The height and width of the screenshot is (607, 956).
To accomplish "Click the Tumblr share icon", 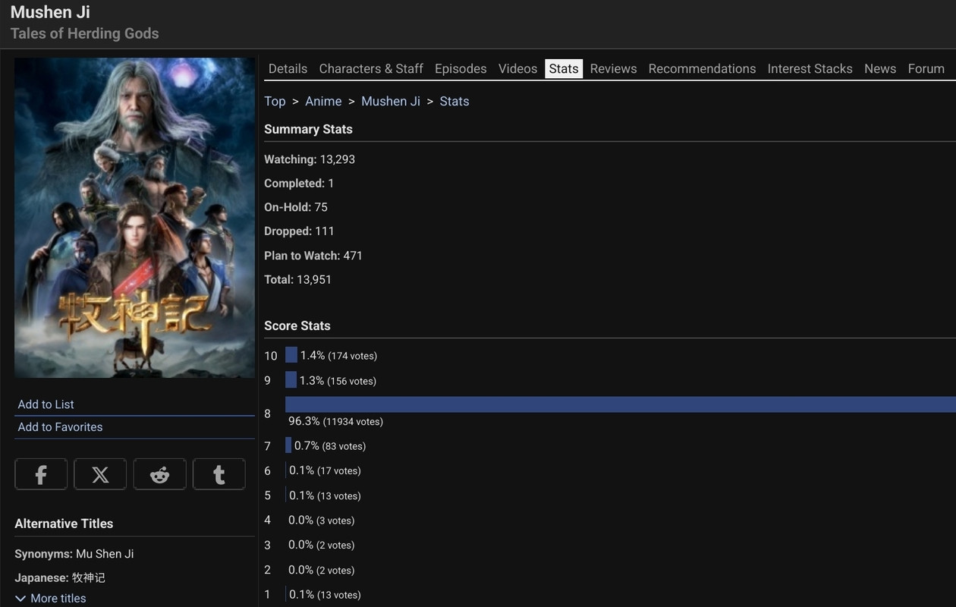I will (x=219, y=474).
